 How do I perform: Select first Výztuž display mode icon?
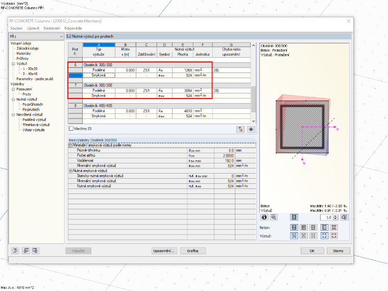pos(294,236)
